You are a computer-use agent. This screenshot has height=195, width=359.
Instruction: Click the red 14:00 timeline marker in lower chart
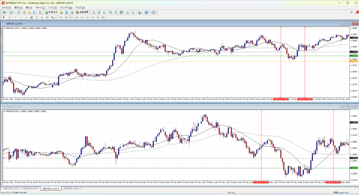(x=262, y=182)
